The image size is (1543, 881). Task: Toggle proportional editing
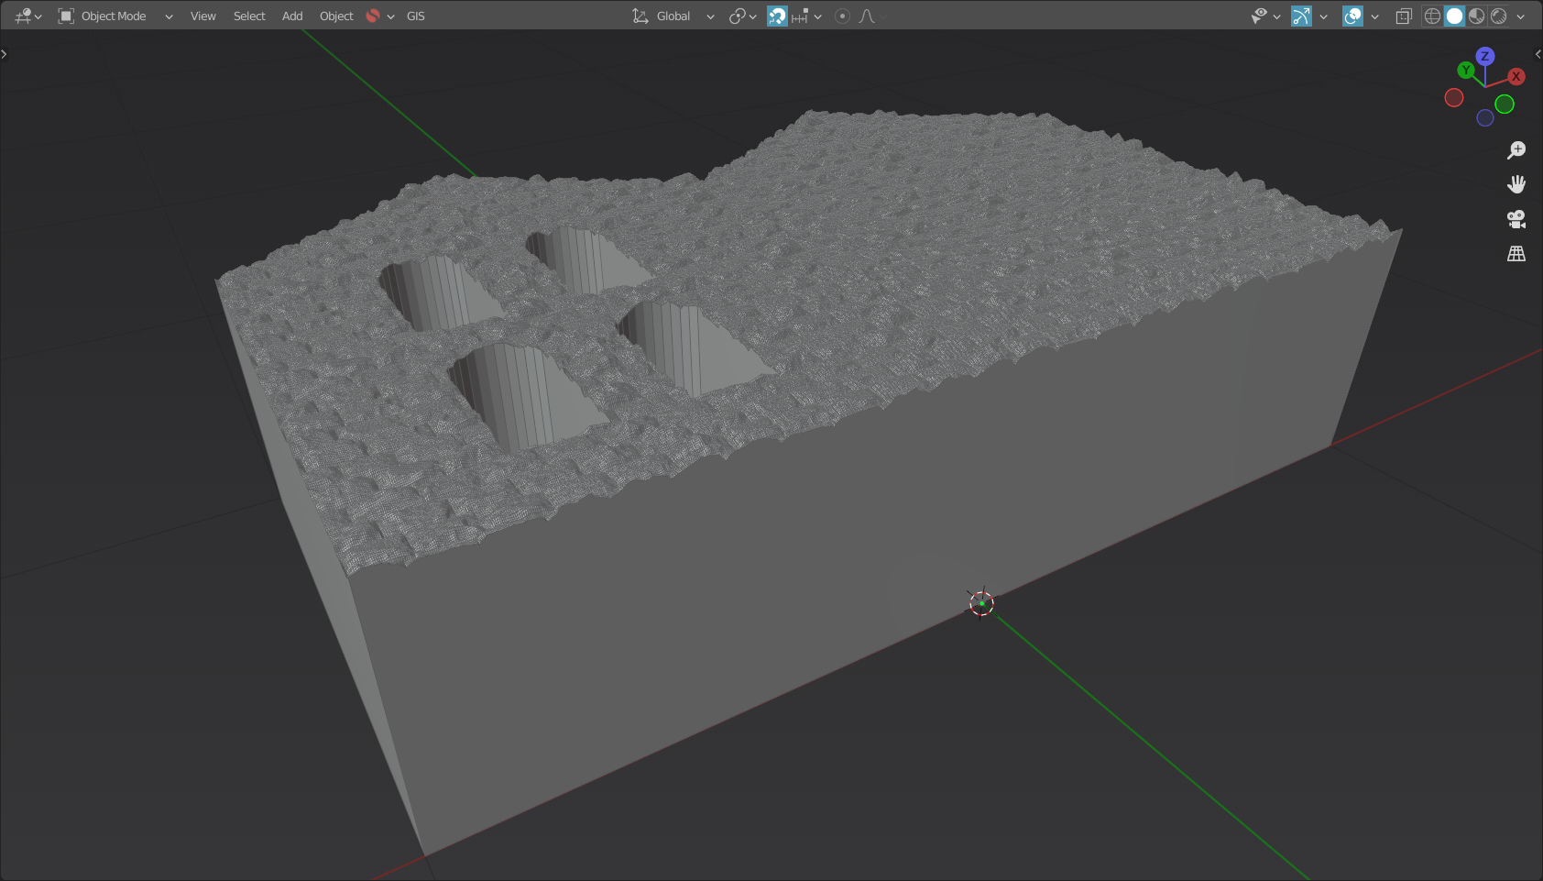[842, 16]
